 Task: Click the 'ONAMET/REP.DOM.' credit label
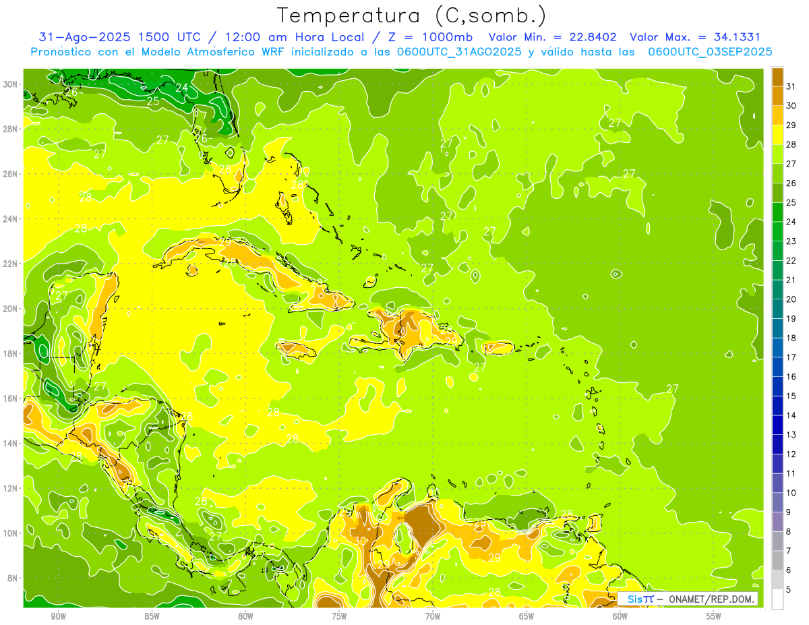click(x=711, y=599)
